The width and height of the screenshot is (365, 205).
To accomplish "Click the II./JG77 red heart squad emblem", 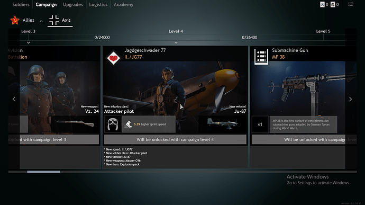I will (113, 58).
